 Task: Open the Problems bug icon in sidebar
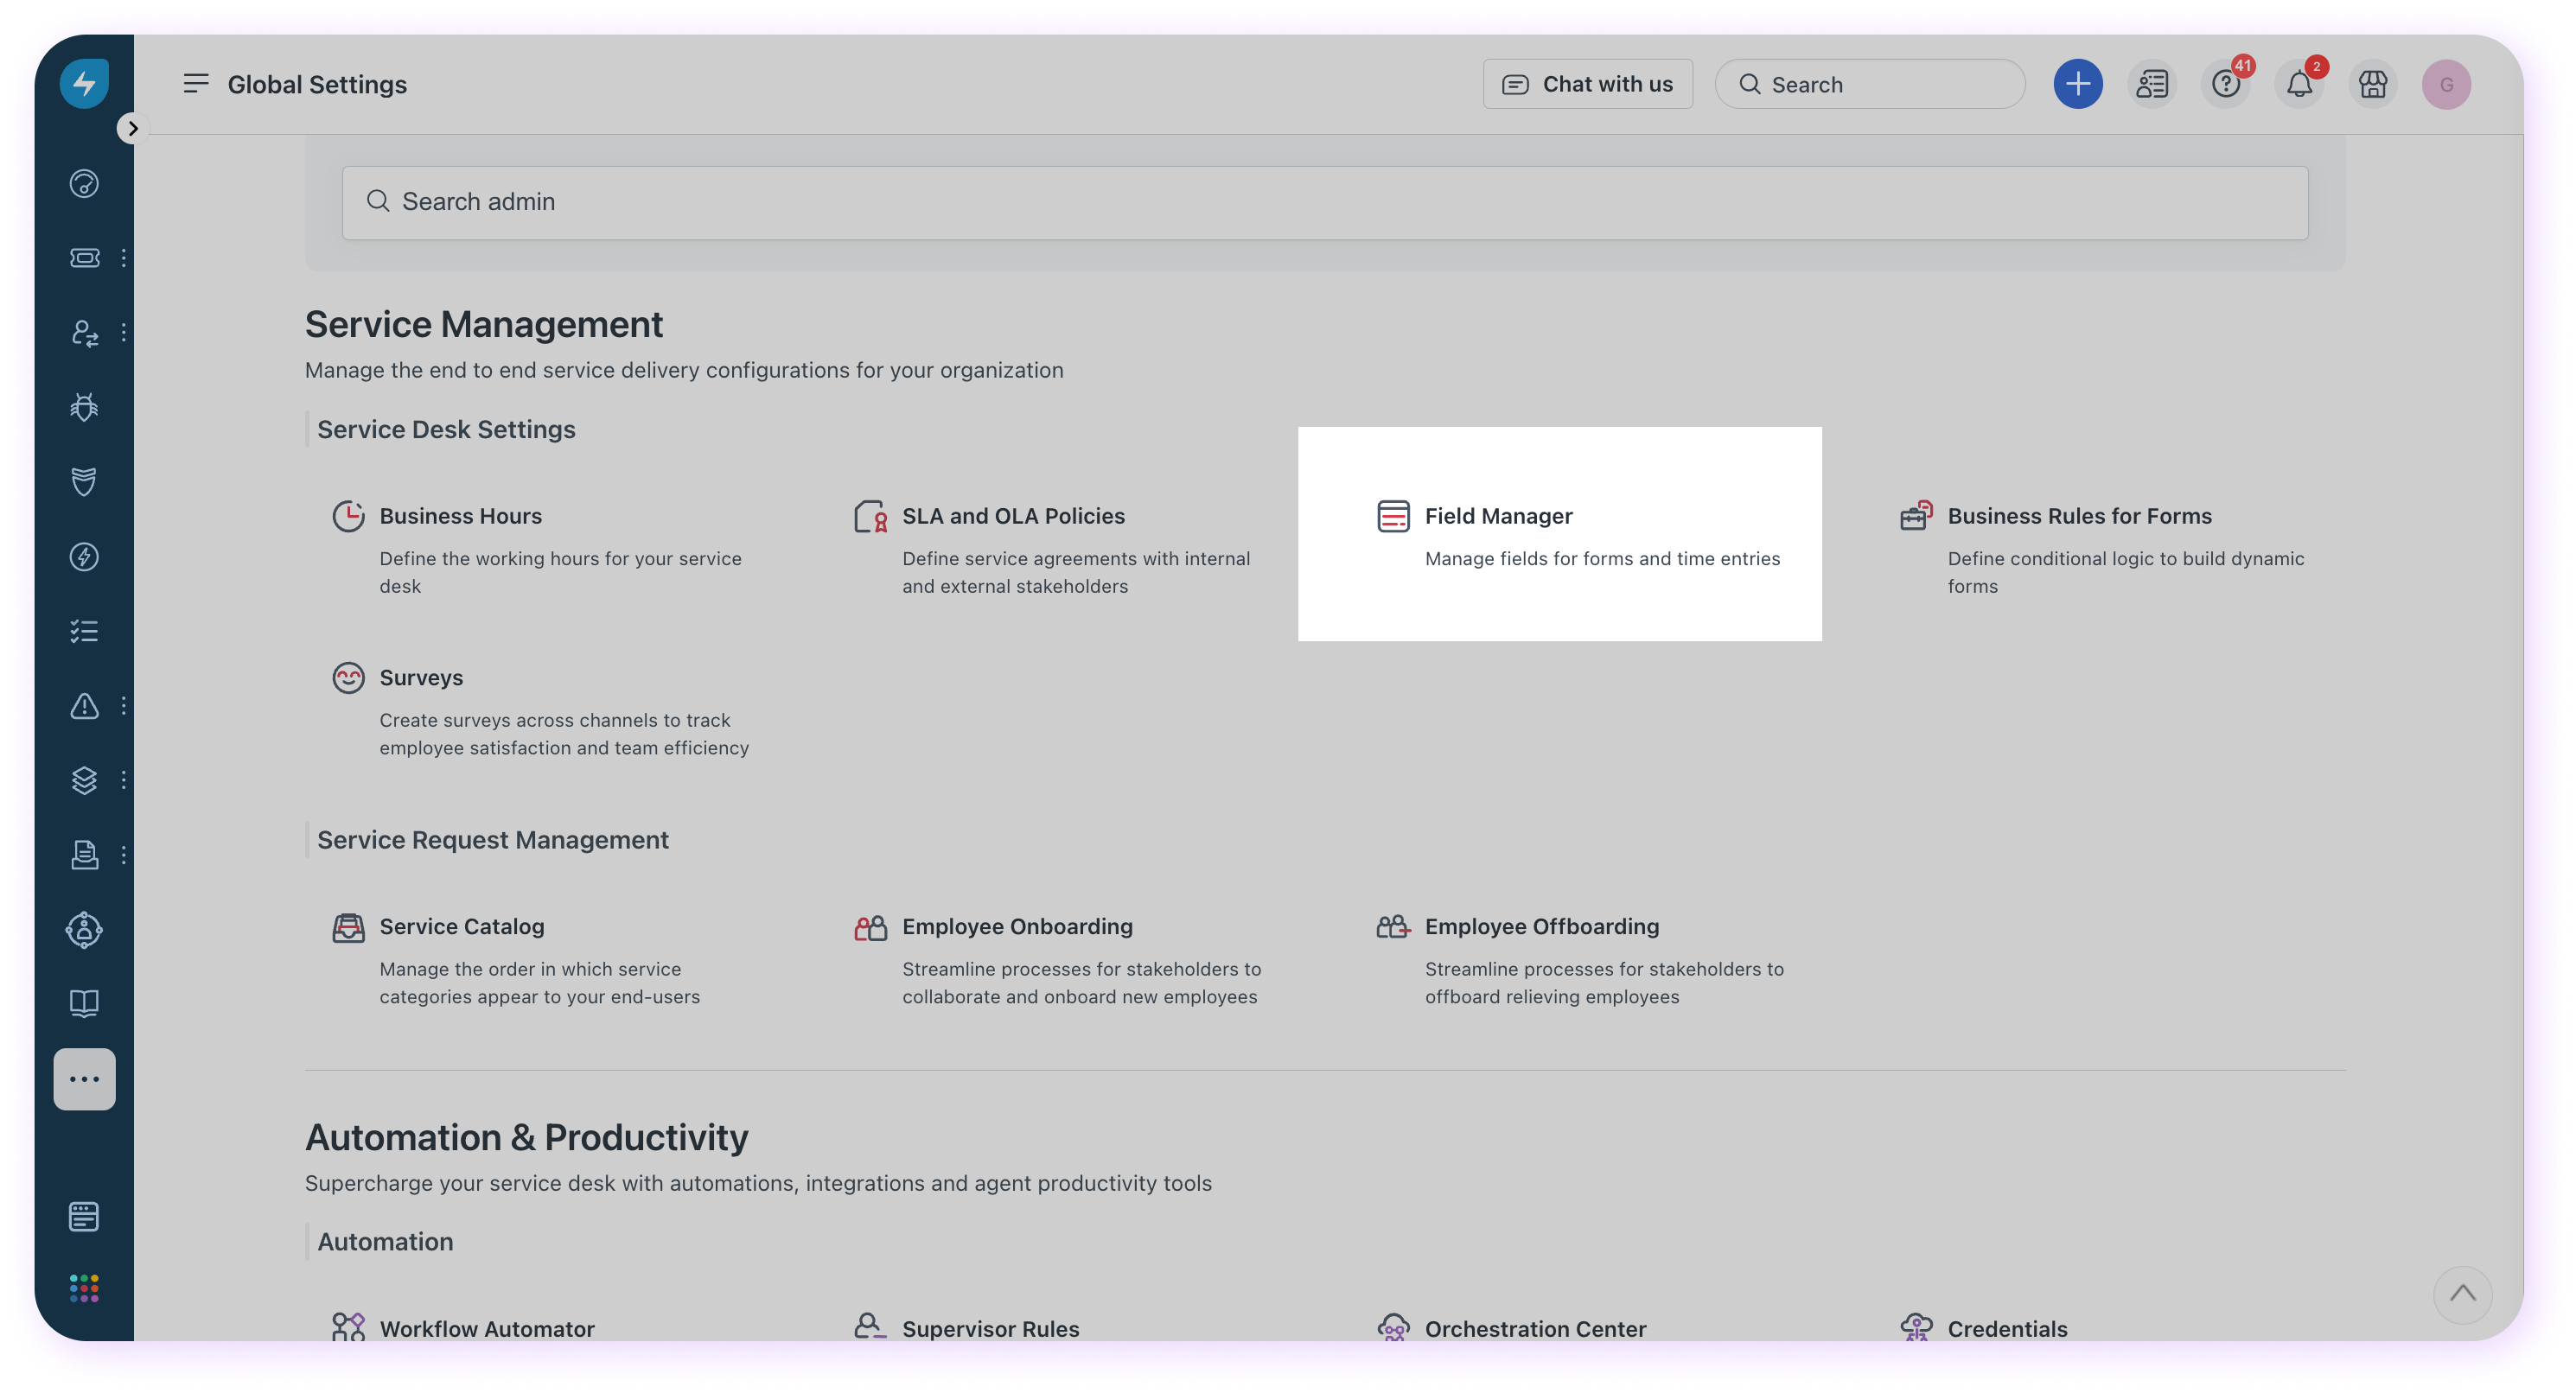pyautogui.click(x=84, y=407)
